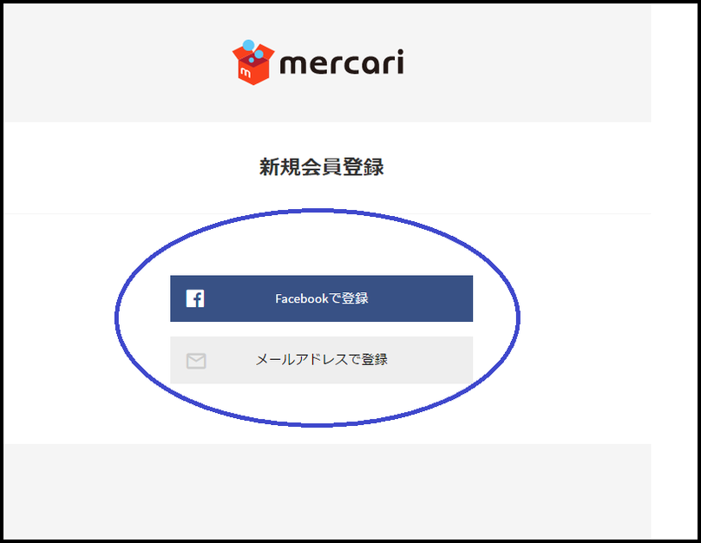This screenshot has height=543, width=701.
Task: Click empty space right of Facebook button
Action: pyautogui.click(x=559, y=298)
